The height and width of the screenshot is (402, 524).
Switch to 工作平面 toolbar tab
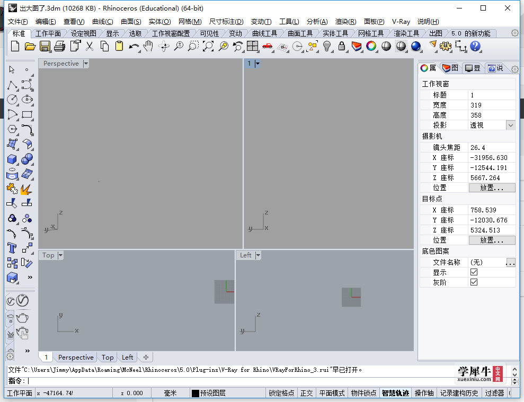point(48,33)
